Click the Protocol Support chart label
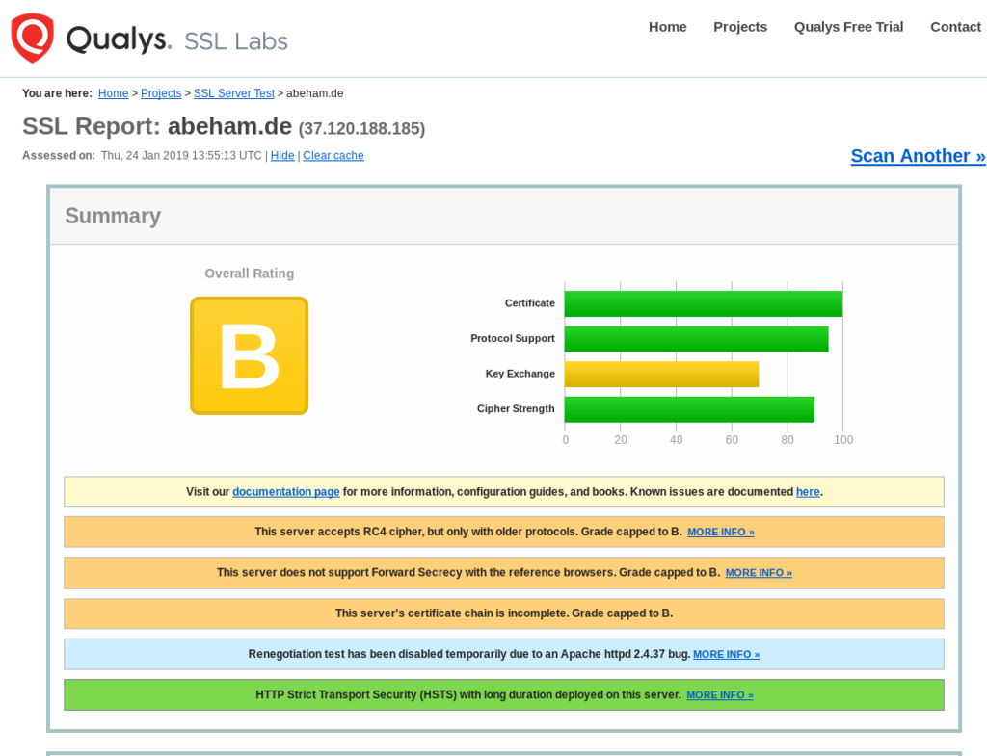 pos(513,338)
